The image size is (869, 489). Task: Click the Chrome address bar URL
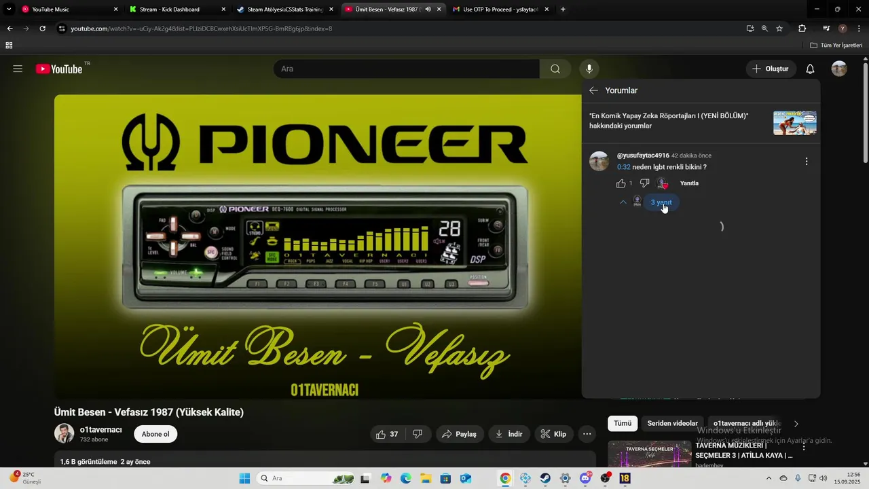click(202, 29)
